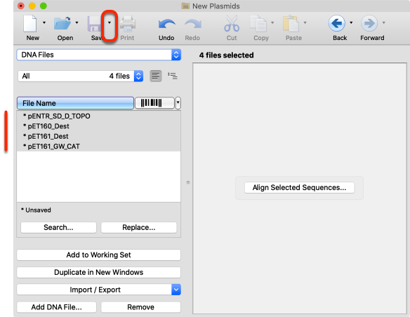The width and height of the screenshot is (410, 317).
Task: Expand the All files filter dropdown
Action: (x=81, y=76)
